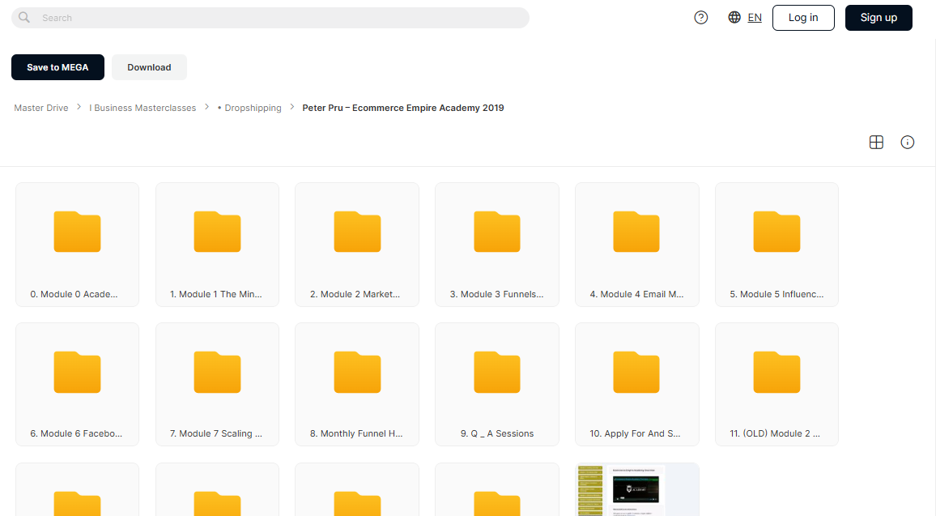Select the label "9. Q _ A Sessions"
This screenshot has width=936, height=516.
497,433
